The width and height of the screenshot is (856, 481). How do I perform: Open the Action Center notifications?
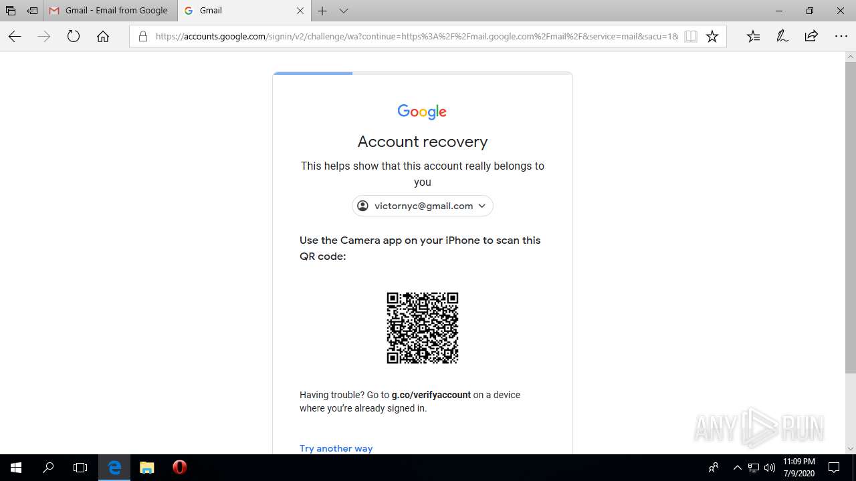click(x=834, y=468)
